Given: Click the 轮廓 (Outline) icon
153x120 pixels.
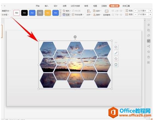Looking at the screenshot, I should point(64,15).
